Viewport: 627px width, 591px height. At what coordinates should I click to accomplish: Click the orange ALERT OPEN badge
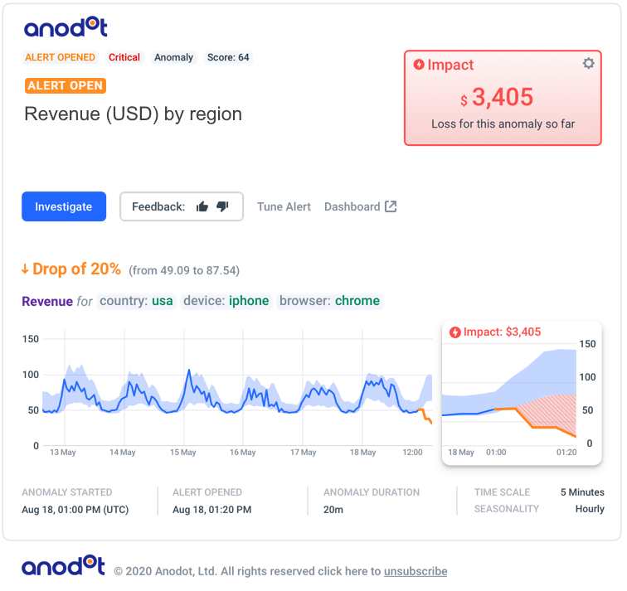coord(66,85)
